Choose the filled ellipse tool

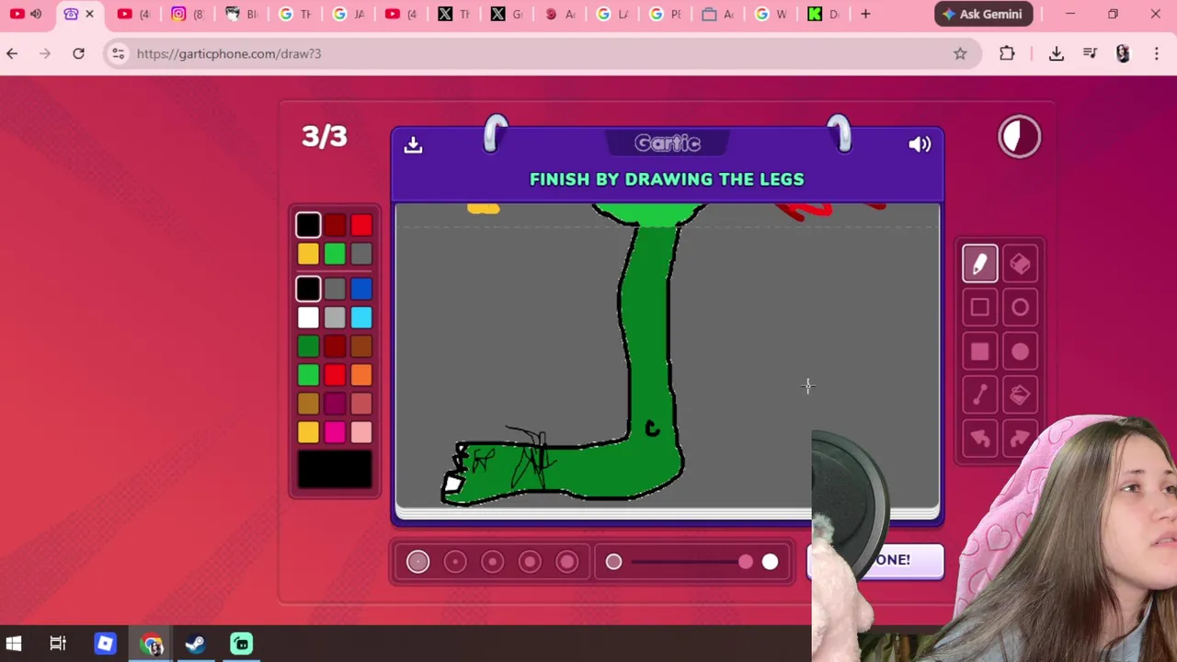(1020, 352)
